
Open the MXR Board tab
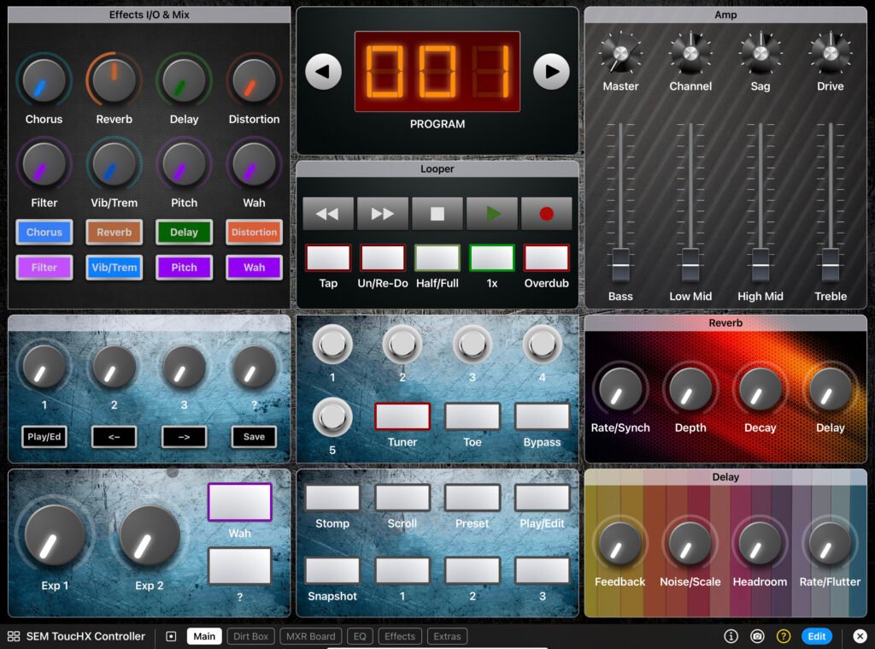pyautogui.click(x=311, y=636)
